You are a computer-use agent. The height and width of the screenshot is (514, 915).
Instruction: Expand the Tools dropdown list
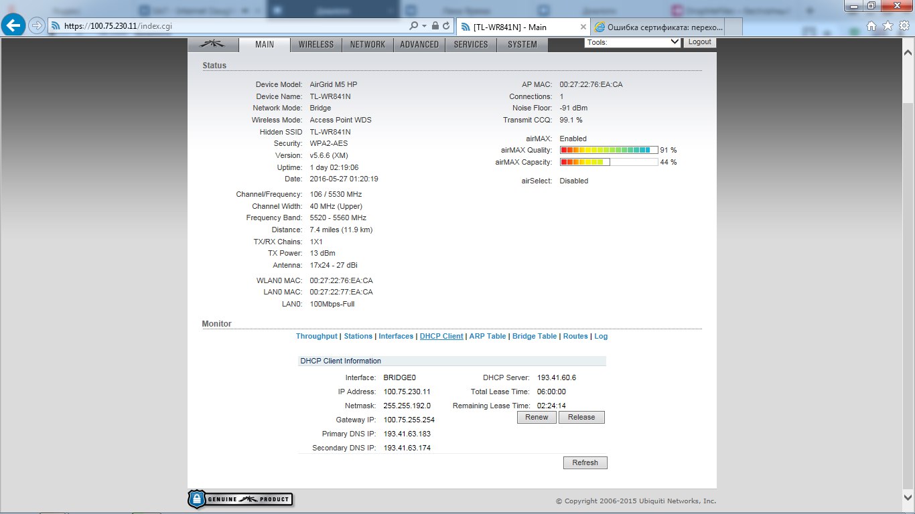click(633, 41)
